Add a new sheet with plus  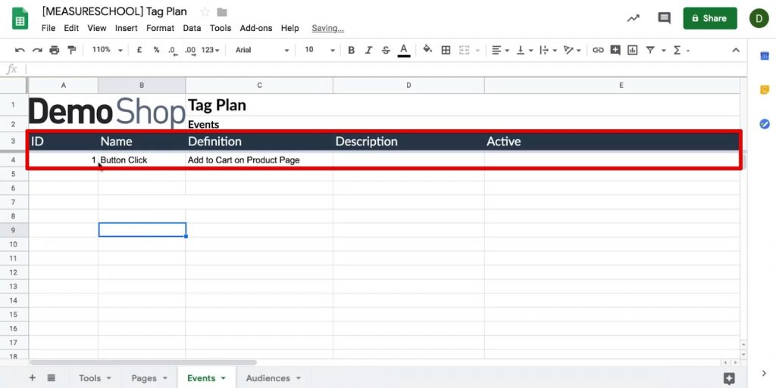33,378
